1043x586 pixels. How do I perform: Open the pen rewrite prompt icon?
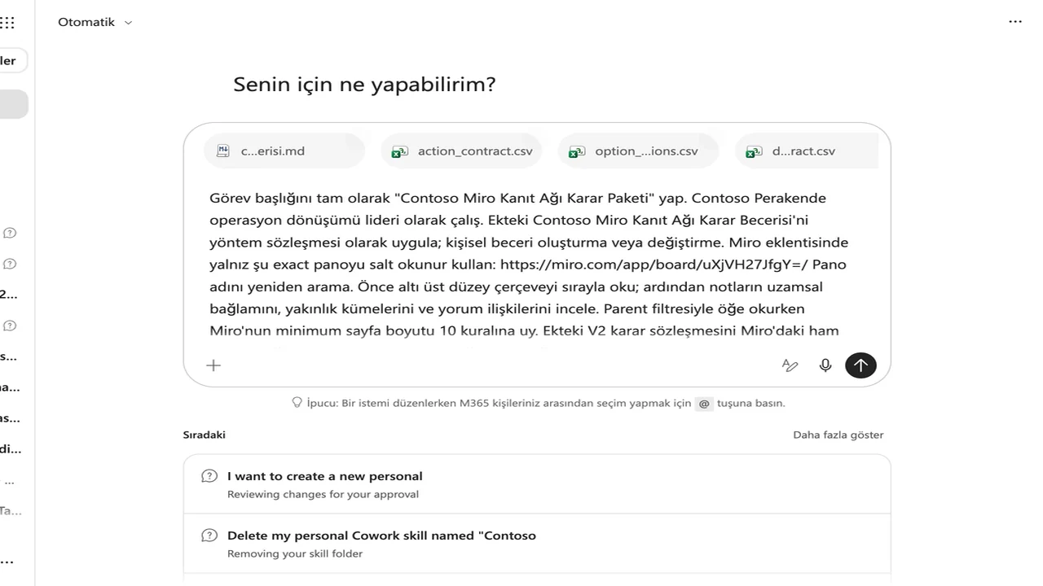pos(790,365)
